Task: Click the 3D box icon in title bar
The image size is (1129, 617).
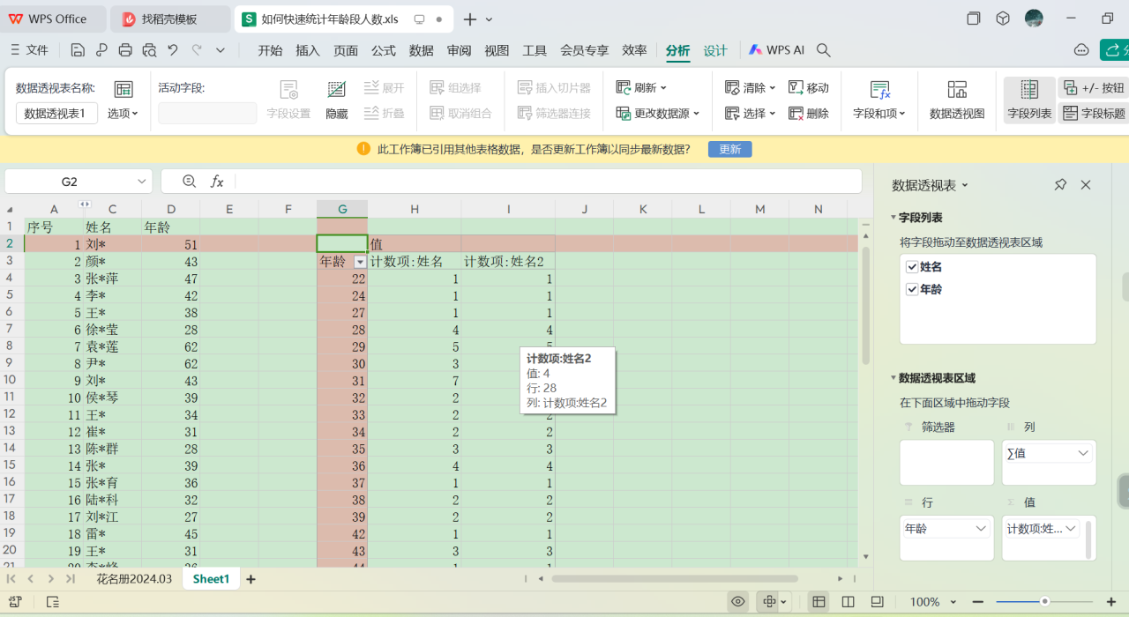Action: pyautogui.click(x=1003, y=19)
